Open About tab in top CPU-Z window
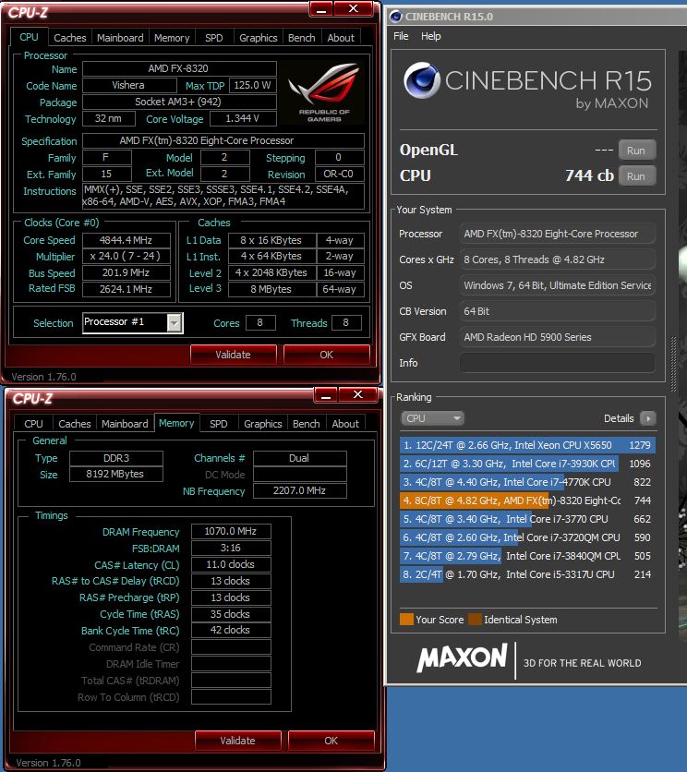 pyautogui.click(x=341, y=38)
